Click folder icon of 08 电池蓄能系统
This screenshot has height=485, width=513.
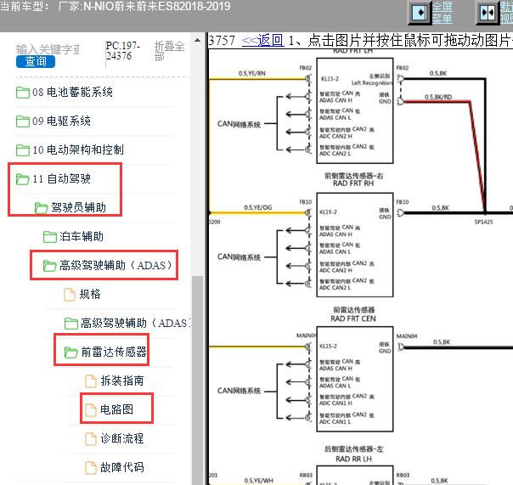23,93
